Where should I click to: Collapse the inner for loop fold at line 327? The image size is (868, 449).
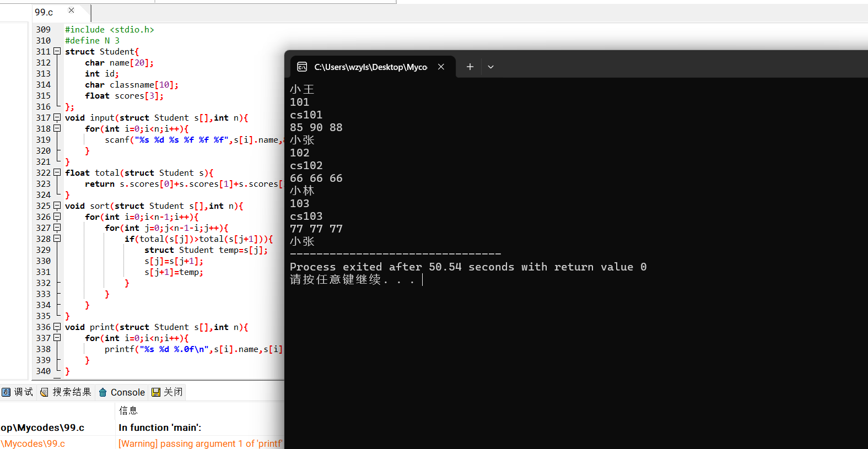[x=57, y=228]
